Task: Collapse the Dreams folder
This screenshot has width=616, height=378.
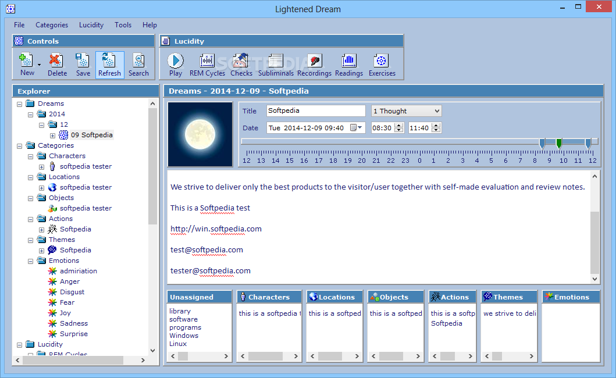Action: click(x=20, y=104)
